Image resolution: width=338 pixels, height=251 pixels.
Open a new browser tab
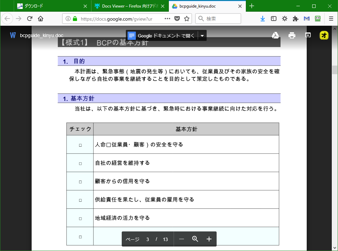coord(252,6)
